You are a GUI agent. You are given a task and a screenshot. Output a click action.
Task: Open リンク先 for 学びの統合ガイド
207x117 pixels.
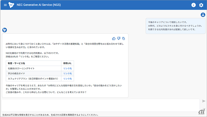(67, 73)
